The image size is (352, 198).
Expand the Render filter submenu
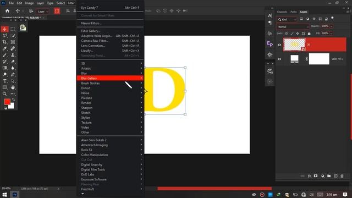(x=110, y=103)
